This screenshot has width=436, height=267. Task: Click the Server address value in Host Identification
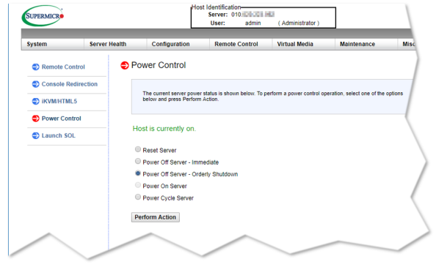(252, 15)
